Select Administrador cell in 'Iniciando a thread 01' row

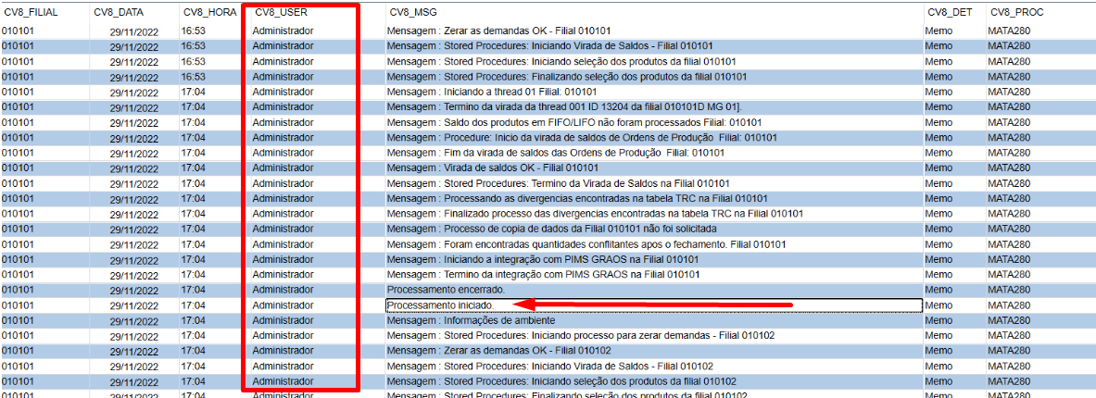(283, 92)
